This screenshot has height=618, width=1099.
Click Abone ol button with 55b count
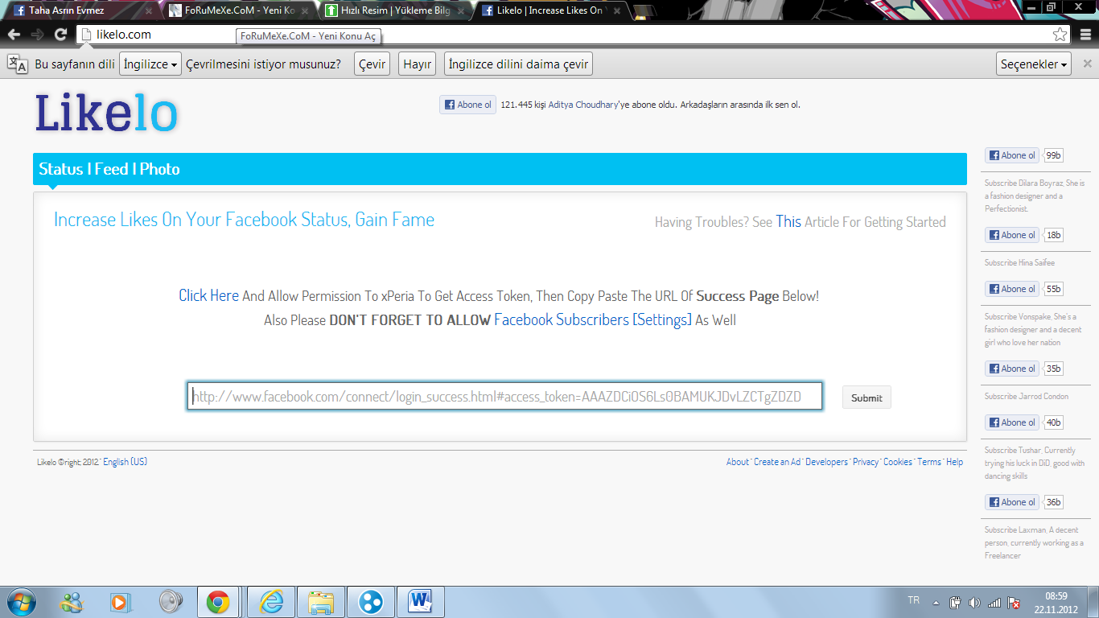1012,289
